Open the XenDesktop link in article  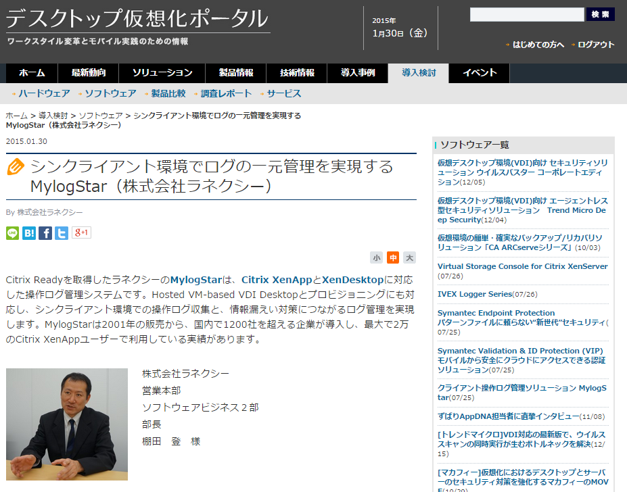point(352,280)
